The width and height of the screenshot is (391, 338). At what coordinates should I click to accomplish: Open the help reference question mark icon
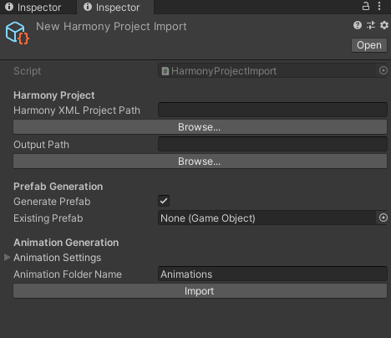pyautogui.click(x=358, y=25)
